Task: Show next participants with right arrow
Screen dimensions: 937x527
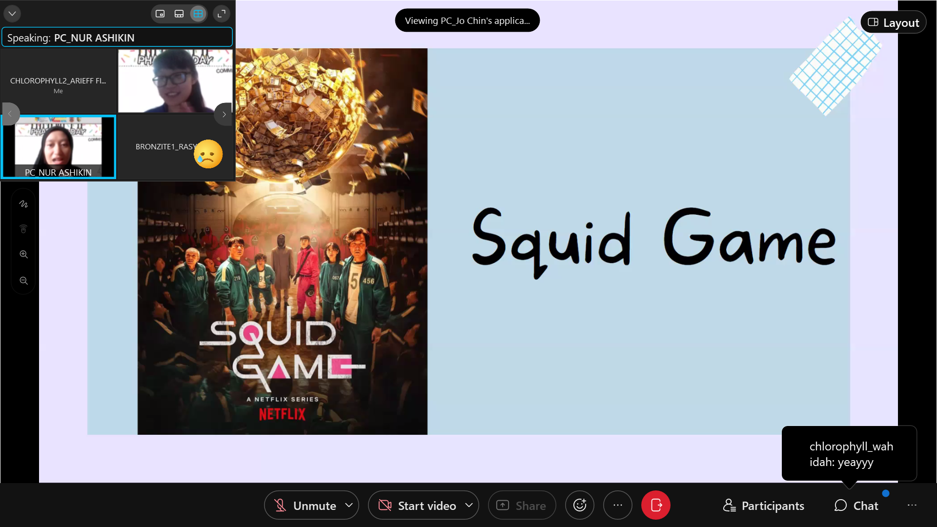Action: tap(224, 114)
